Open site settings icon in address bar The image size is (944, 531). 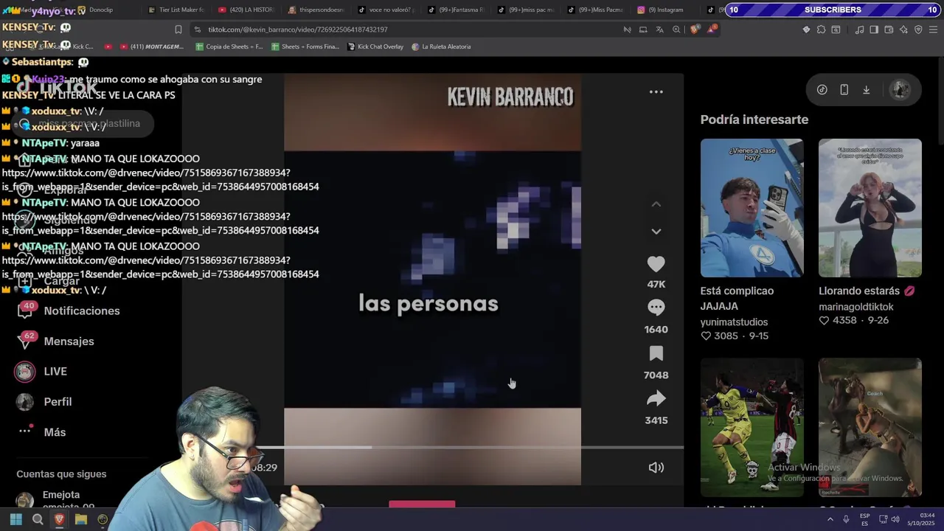(x=197, y=29)
